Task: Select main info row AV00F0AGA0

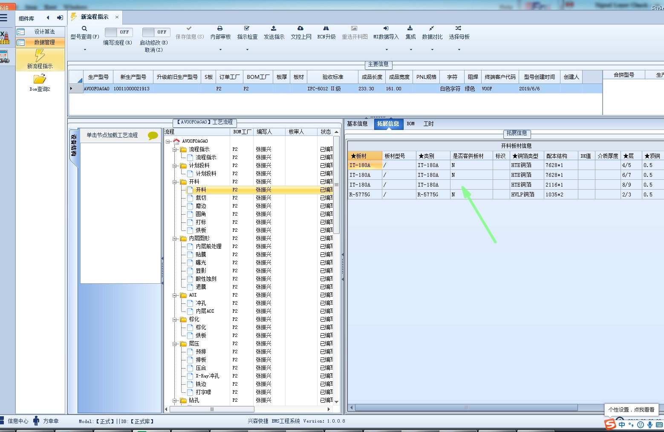Action: point(335,89)
